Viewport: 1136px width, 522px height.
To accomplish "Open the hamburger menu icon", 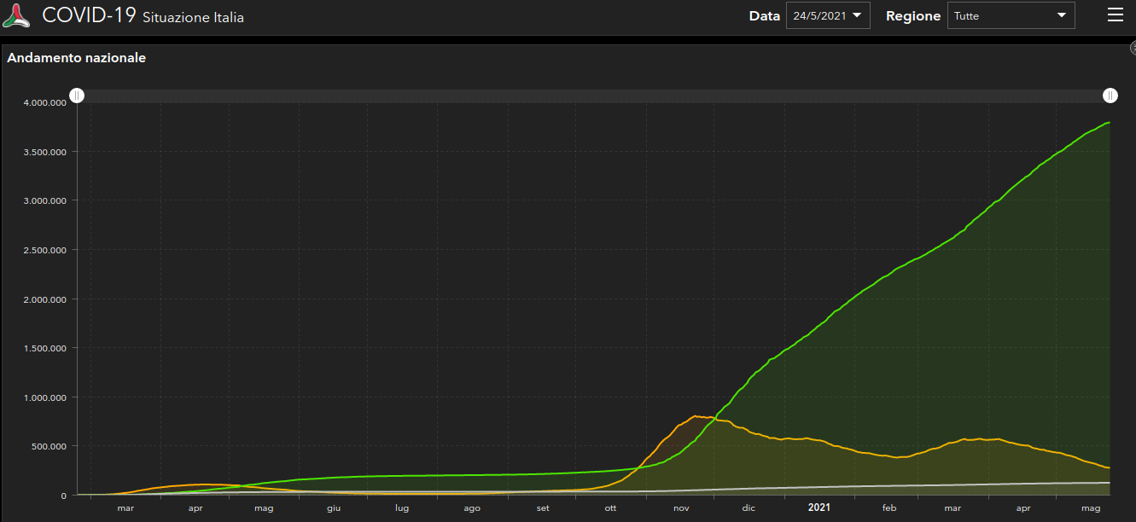I will (1115, 15).
